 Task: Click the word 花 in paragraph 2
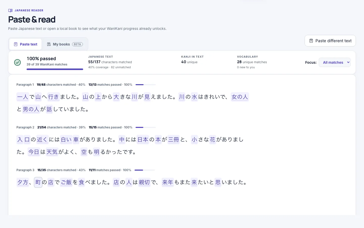(x=213, y=140)
